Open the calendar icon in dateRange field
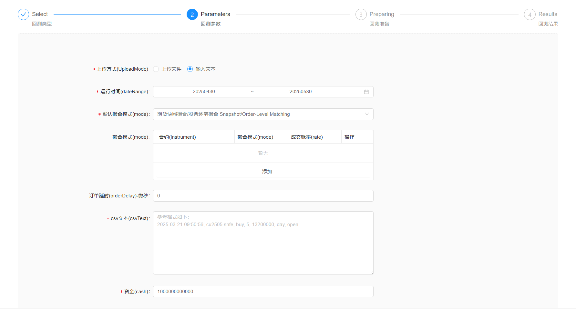The image size is (576, 309). pos(366,92)
